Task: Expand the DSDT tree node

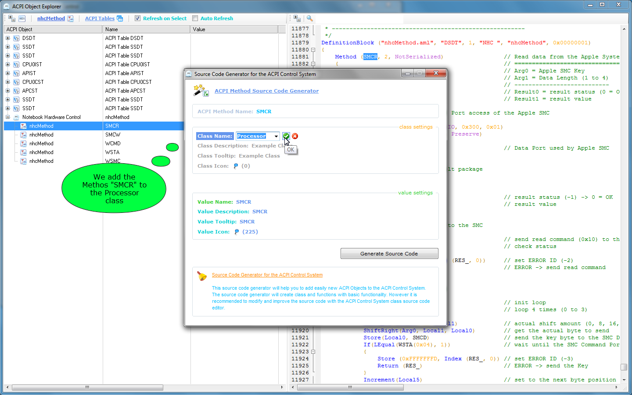Action: (x=7, y=38)
